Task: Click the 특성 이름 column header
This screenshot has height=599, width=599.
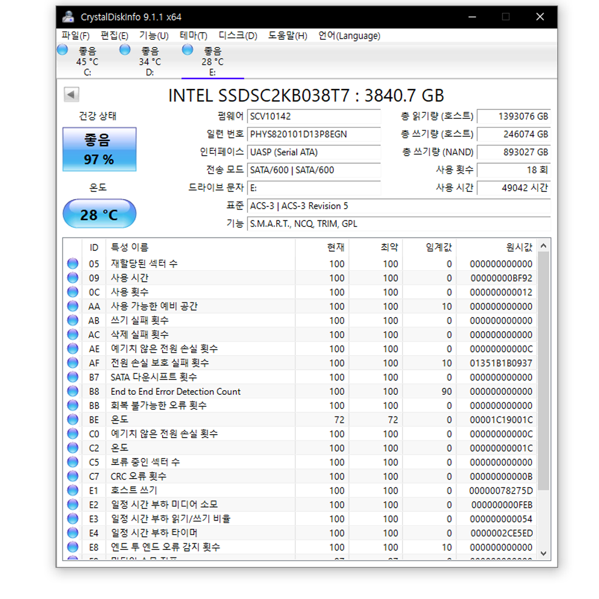Action: 199,247
